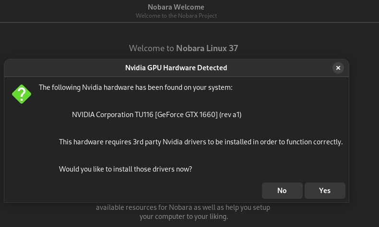Click the install those drivers now question
The width and height of the screenshot is (379, 227).
pos(125,169)
